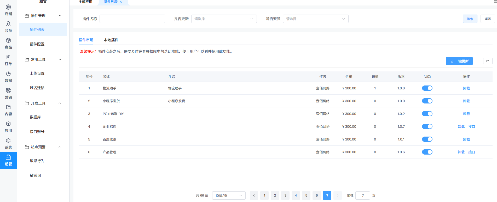Click the folder icon next to 常用工具

pyautogui.click(x=27, y=59)
